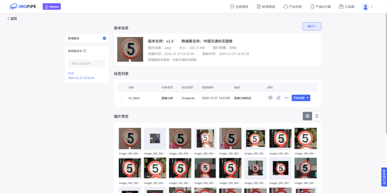This screenshot has height=193, width=387.
Task: Click the 更新时间 column header
Action: (x=207, y=87)
